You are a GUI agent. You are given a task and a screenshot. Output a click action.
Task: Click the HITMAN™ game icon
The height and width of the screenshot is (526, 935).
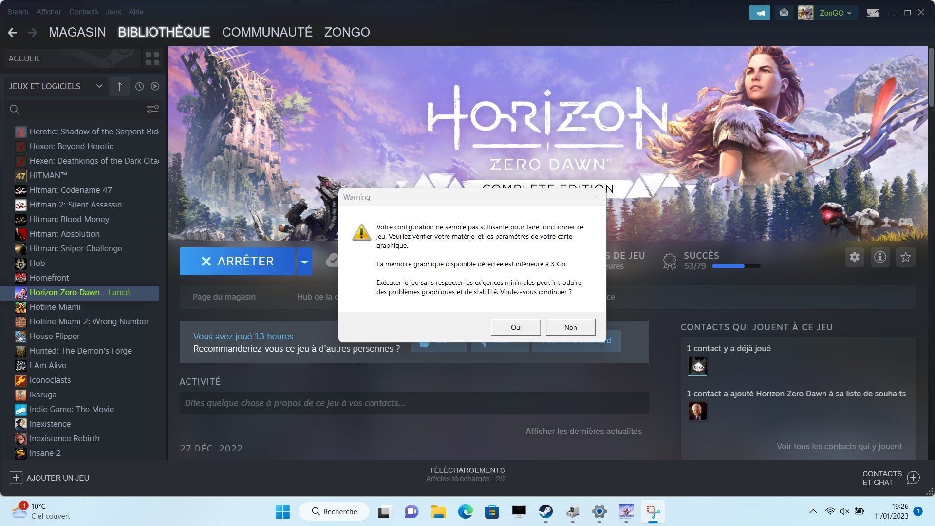[20, 176]
